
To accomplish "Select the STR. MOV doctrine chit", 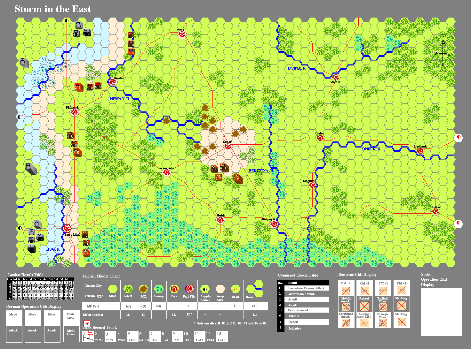I will click(x=383, y=323).
